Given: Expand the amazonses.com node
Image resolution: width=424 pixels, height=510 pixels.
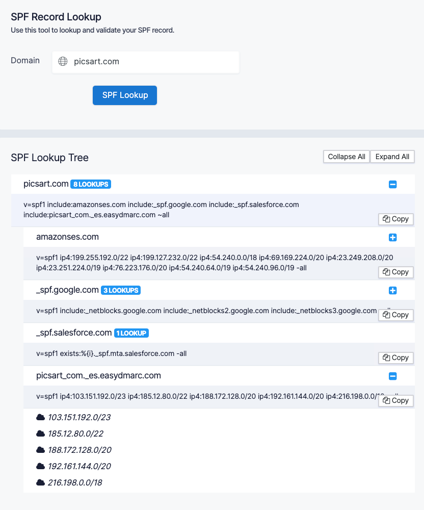Looking at the screenshot, I should tap(392, 238).
